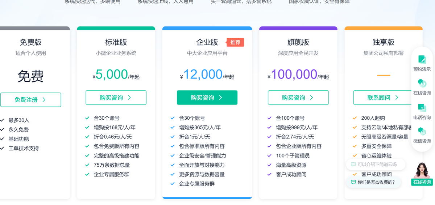Click the 全面开放与对接能力 feature
The height and width of the screenshot is (205, 435).
point(202,165)
